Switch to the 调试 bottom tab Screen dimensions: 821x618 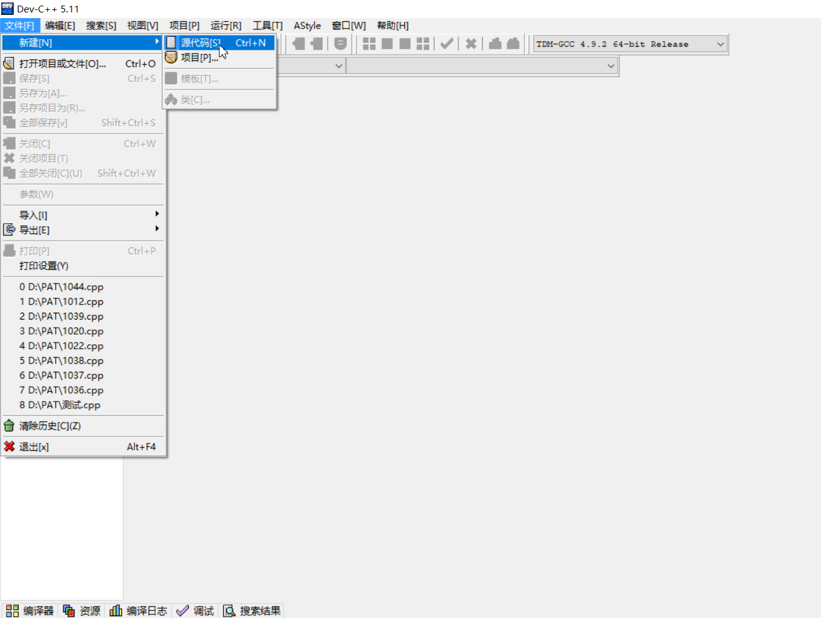[x=195, y=611]
